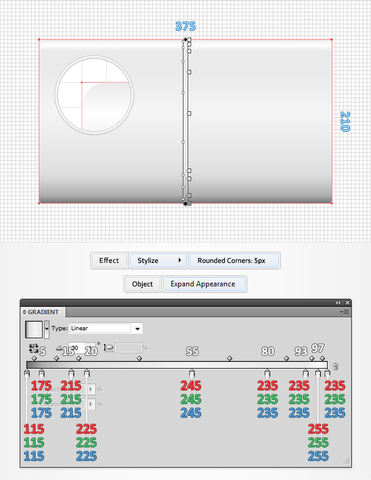Collapse the Gradient panel with double arrows
The height and width of the screenshot is (480, 371).
pyautogui.click(x=338, y=302)
